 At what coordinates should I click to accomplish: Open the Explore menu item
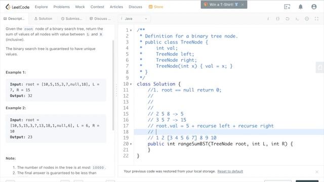[x=42, y=7]
